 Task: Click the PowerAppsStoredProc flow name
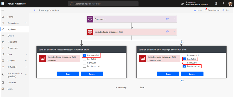49,10
